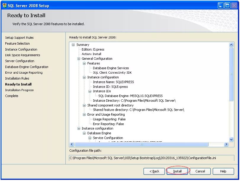Collapse the General Configuration node

[x=79, y=59]
